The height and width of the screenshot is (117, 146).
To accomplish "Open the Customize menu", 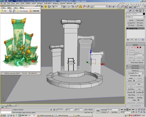I will pos(63,3).
